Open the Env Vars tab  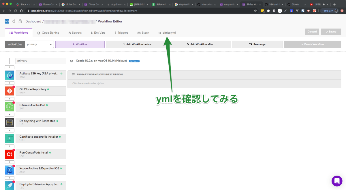point(98,33)
